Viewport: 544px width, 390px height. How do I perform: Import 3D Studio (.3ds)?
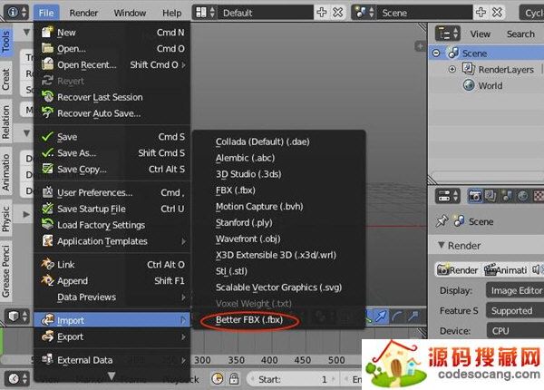(279, 174)
